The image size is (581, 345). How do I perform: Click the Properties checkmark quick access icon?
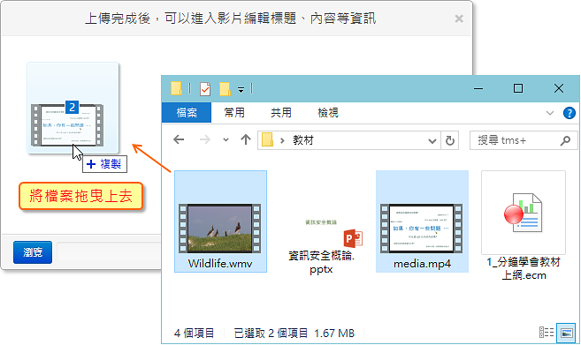[x=205, y=89]
